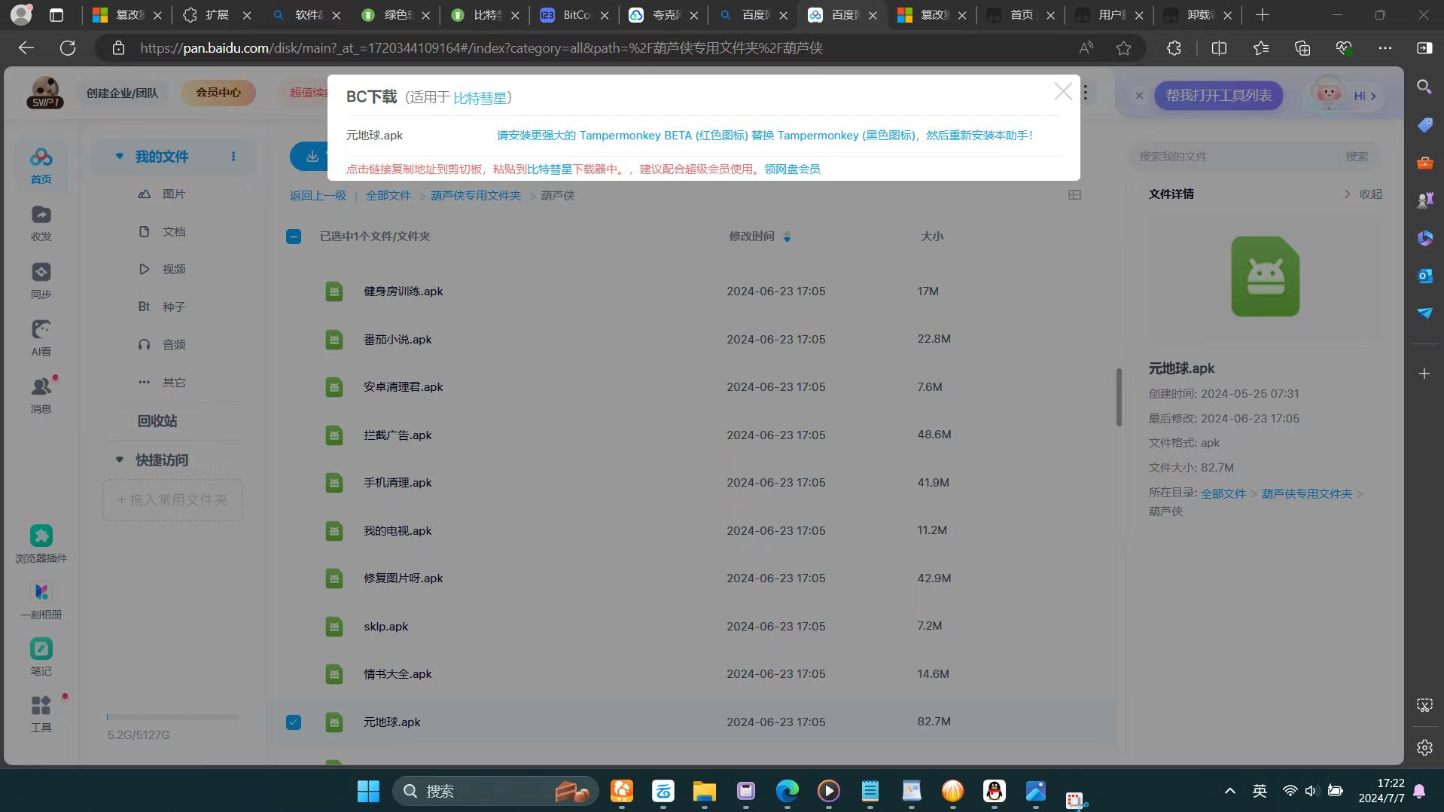The width and height of the screenshot is (1444, 812).
Task: Open the AI看 sidebar icon
Action: pyautogui.click(x=41, y=337)
